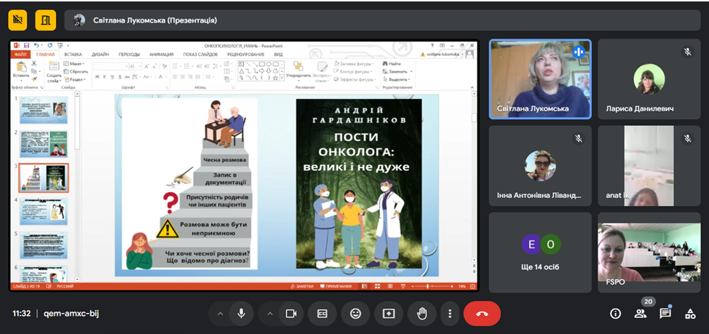Image resolution: width=709 pixels, height=334 pixels.
Task: Open the Заменить replace dropdown
Action: tap(397, 71)
